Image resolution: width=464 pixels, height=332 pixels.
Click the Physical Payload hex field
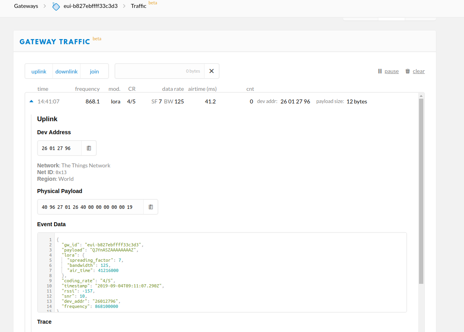coord(90,207)
